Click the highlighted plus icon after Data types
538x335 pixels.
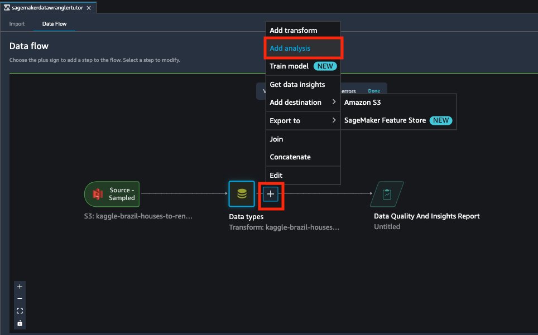coord(271,194)
